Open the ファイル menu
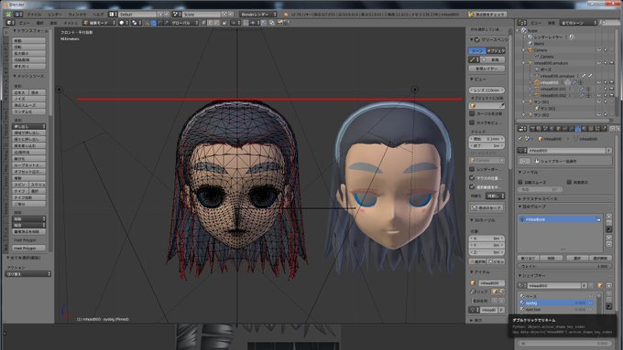623x350 pixels. click(x=34, y=15)
